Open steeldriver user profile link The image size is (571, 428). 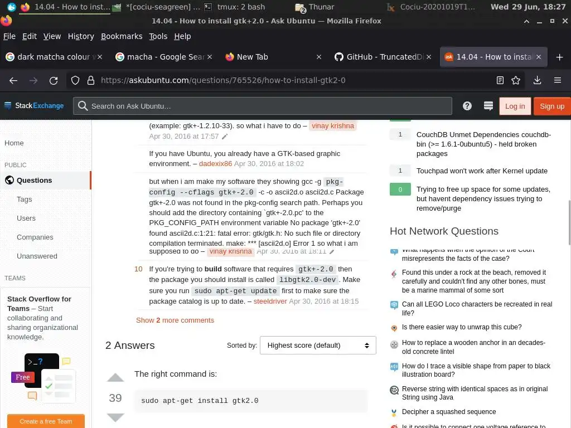(270, 301)
